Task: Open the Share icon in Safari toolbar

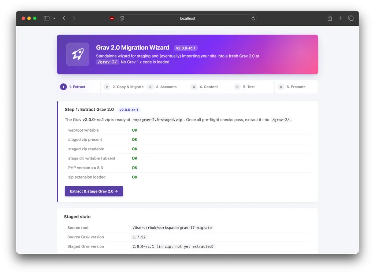Action: click(x=330, y=18)
